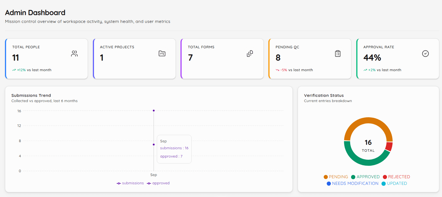Click 'submissions : 16' in the tooltip
This screenshot has height=197, width=442.
click(174, 148)
